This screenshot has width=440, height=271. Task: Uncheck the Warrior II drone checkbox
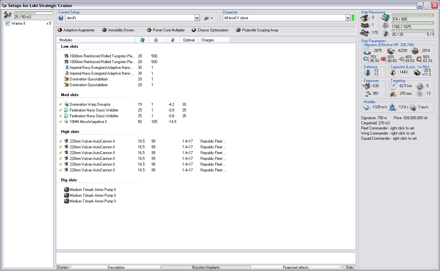pos(8,23)
